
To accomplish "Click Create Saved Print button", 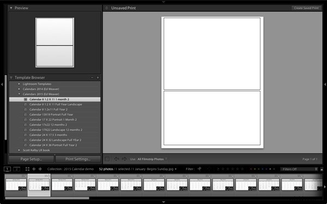I will (306, 8).
